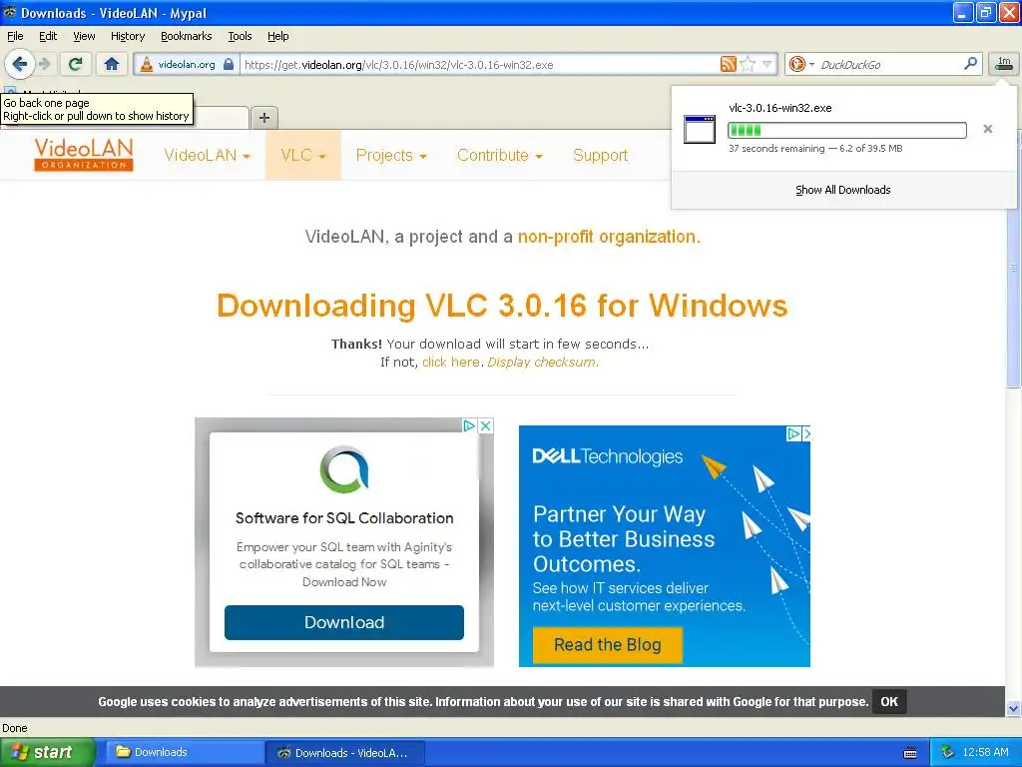This screenshot has height=767, width=1022.
Task: Open the Support page link
Action: (x=600, y=155)
